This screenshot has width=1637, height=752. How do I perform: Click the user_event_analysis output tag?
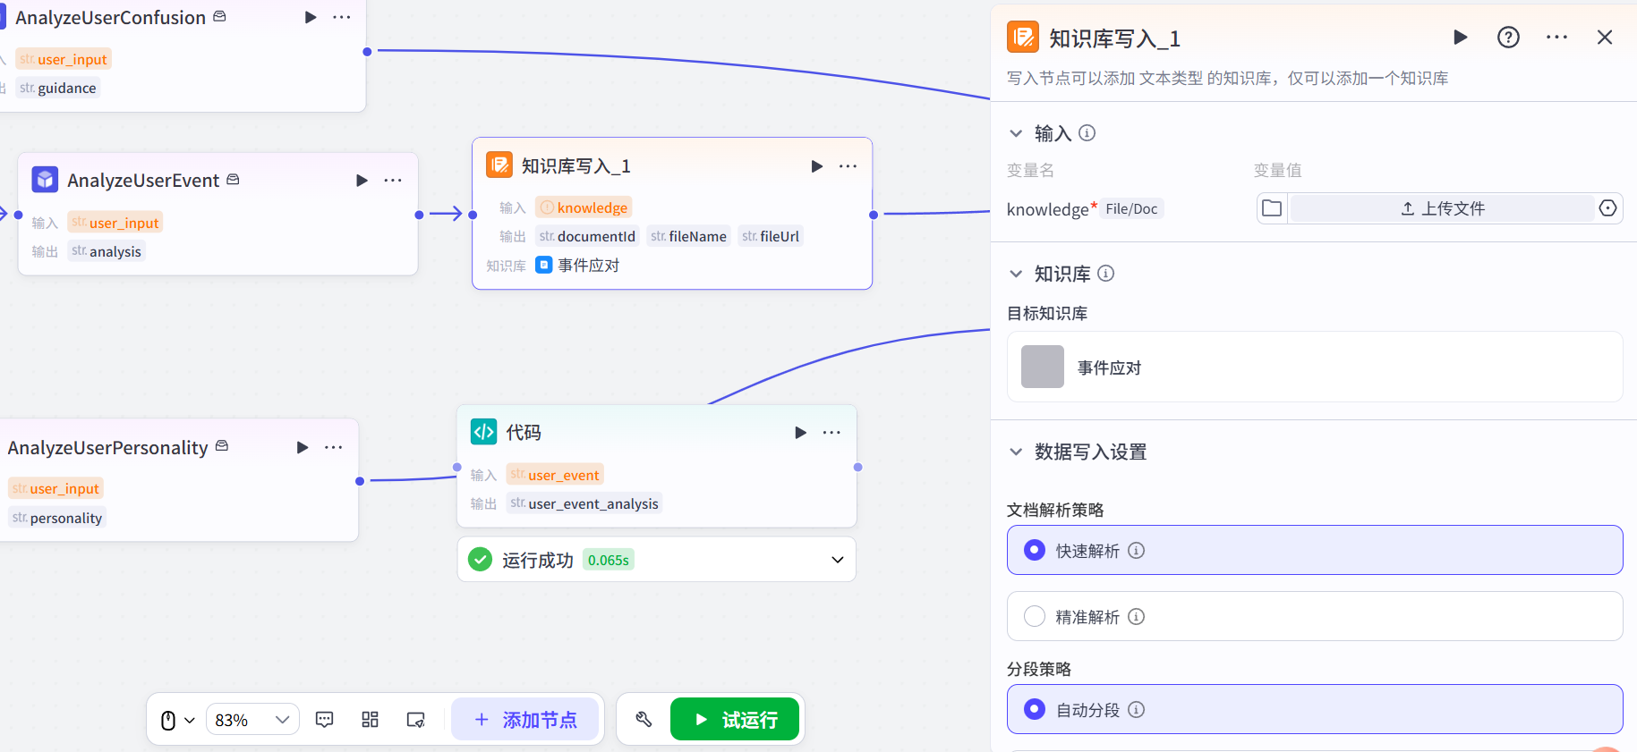pyautogui.click(x=584, y=503)
